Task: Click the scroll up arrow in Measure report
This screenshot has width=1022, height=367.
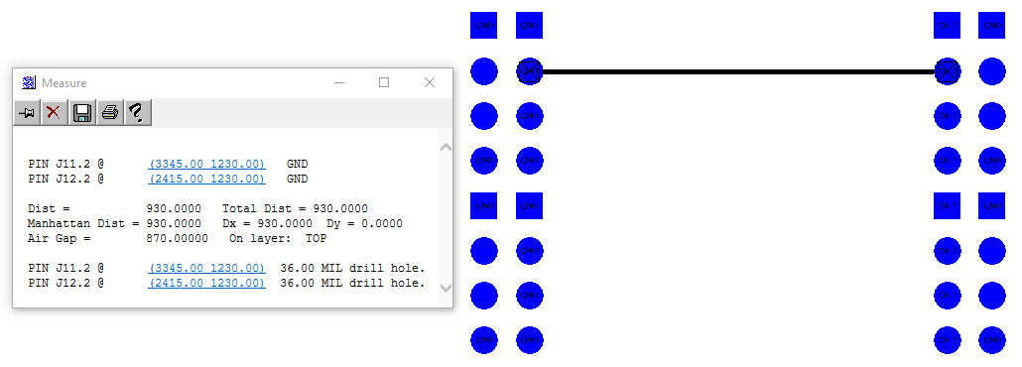Action: pyautogui.click(x=446, y=148)
